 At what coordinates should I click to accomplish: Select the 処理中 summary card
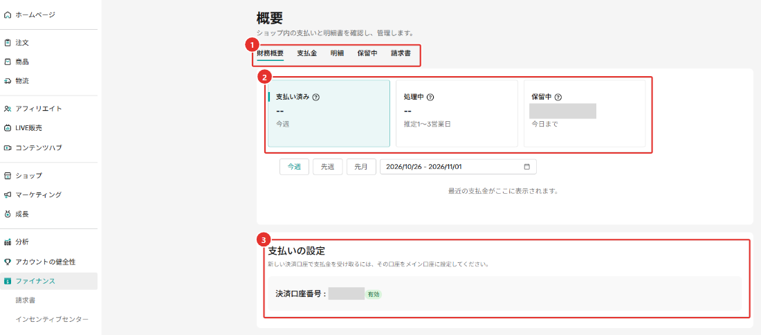[457, 114]
